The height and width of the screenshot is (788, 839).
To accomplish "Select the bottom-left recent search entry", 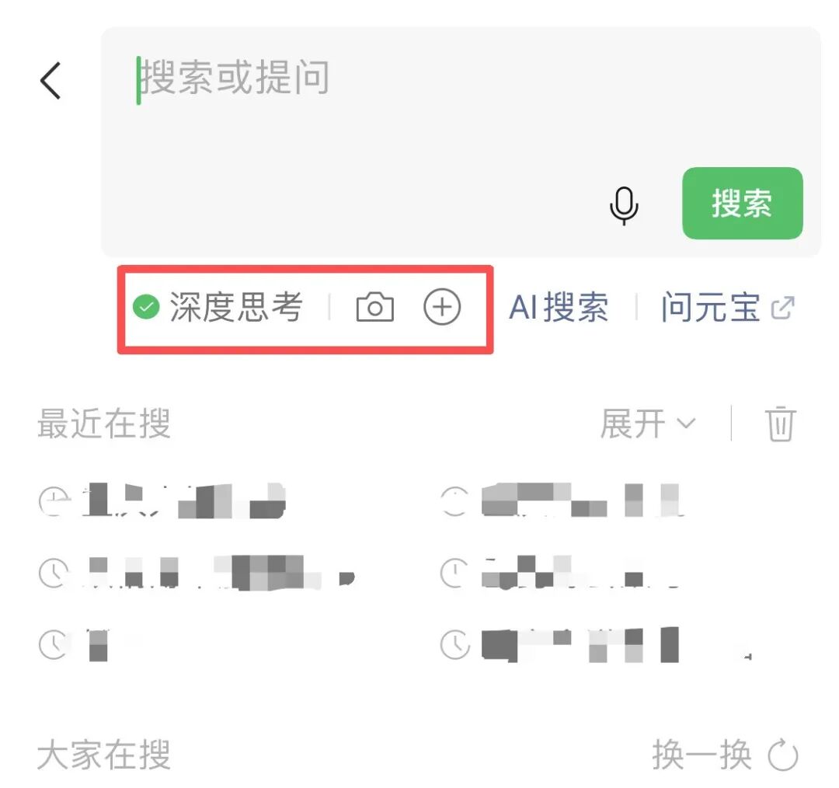I will (75, 644).
